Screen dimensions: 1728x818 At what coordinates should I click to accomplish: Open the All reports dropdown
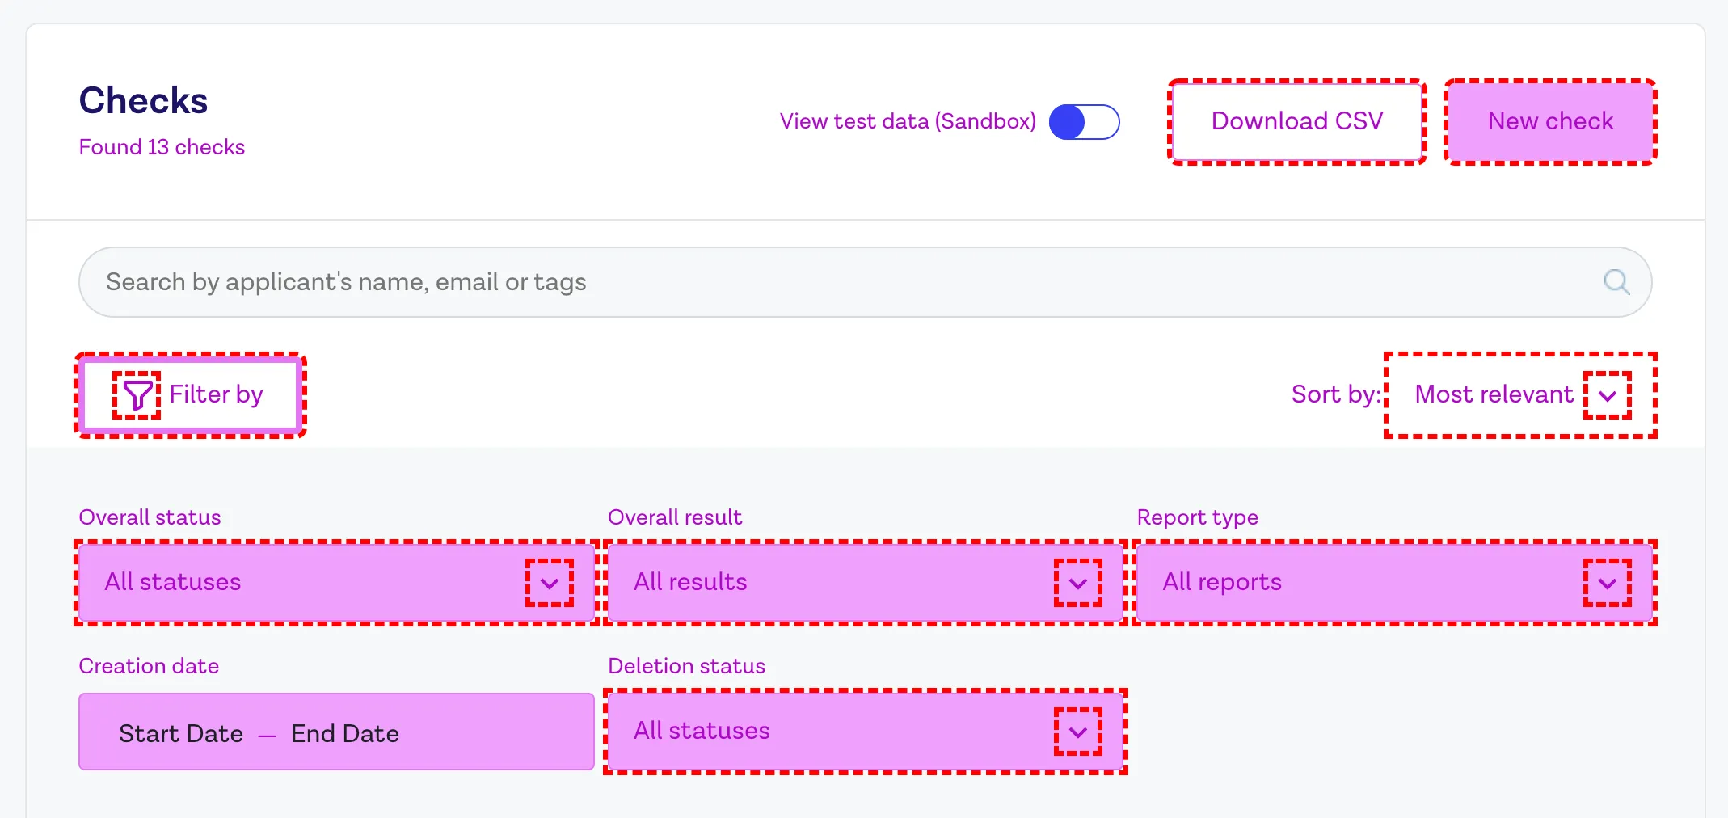click(1395, 583)
